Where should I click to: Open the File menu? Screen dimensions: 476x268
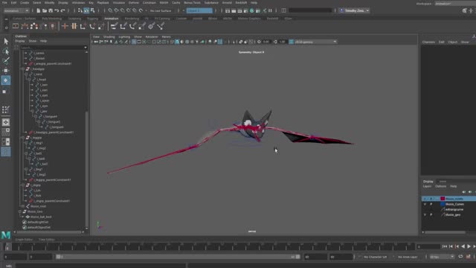click(x=4, y=3)
